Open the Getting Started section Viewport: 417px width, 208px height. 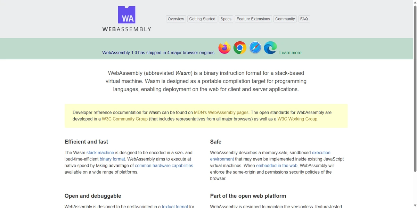pos(202,19)
